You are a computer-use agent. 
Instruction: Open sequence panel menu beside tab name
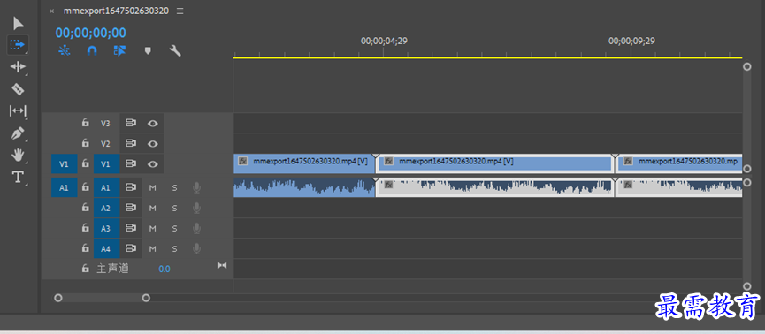click(180, 11)
